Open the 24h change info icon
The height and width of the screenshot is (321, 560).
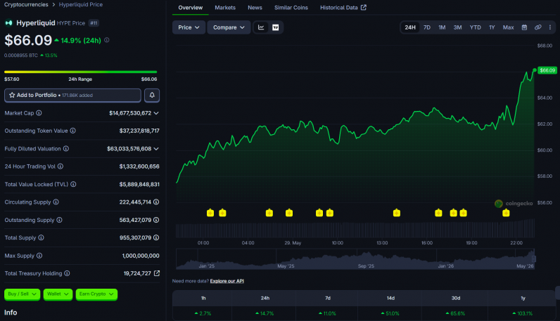107,40
